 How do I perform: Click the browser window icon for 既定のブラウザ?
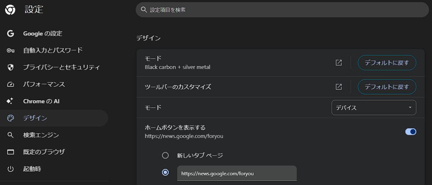pyautogui.click(x=11, y=152)
